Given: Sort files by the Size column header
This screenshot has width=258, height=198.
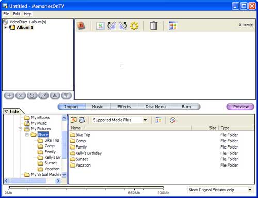Looking at the screenshot, I should [x=205, y=128].
